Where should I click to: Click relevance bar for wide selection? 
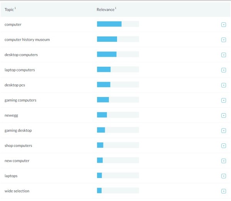[118, 190]
